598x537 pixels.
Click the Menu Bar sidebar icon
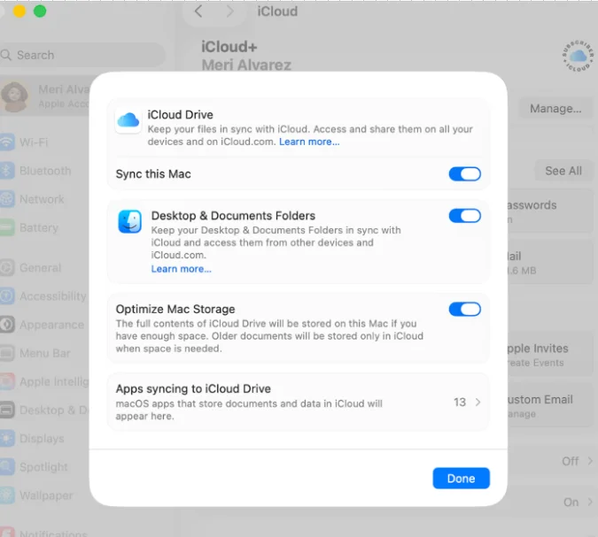7,354
